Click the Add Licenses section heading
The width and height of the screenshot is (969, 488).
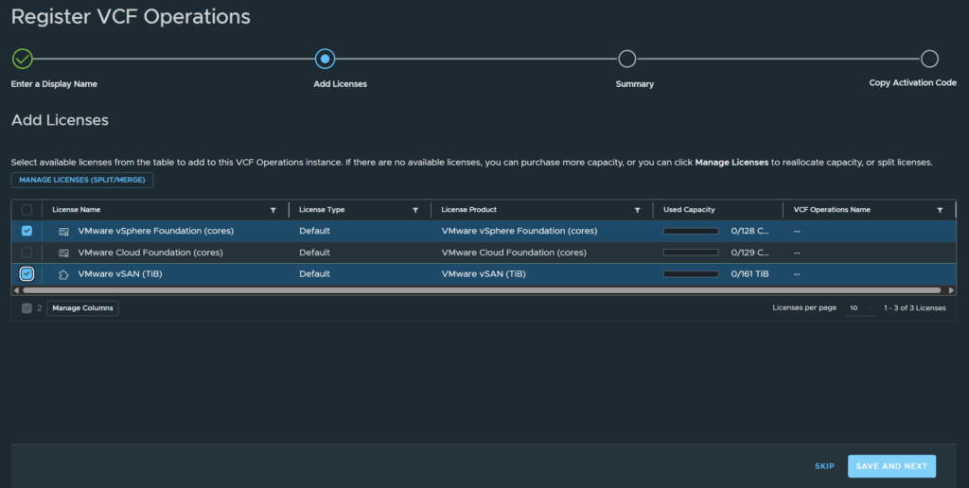[60, 120]
